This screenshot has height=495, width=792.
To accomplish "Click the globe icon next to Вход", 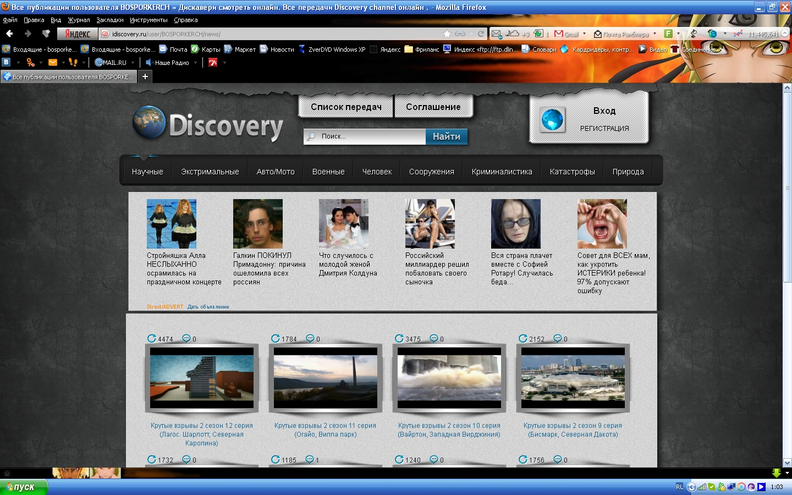I will point(552,119).
